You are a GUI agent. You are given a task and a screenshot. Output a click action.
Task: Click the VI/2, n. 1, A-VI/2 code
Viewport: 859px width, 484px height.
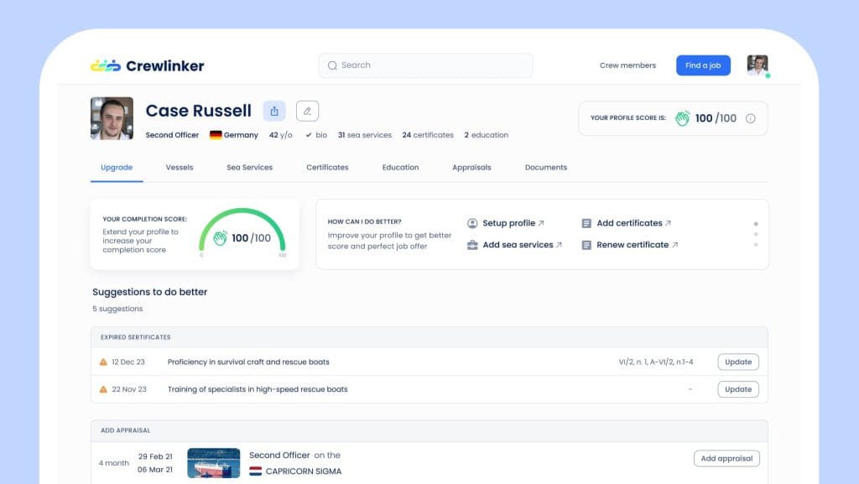(x=656, y=362)
